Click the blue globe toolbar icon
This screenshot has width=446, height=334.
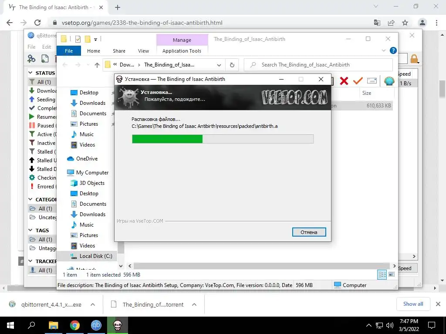tap(389, 81)
